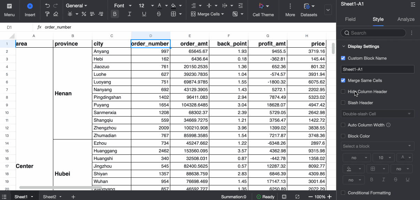Click the freeze panes grid icon
Image resolution: width=420 pixels, height=200 pixels.
coord(235,14)
